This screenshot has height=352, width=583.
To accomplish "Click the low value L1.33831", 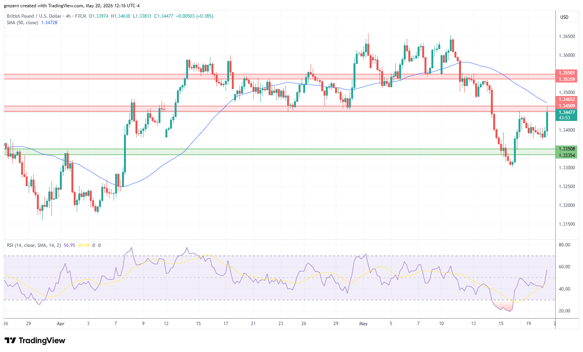I will (142, 16).
